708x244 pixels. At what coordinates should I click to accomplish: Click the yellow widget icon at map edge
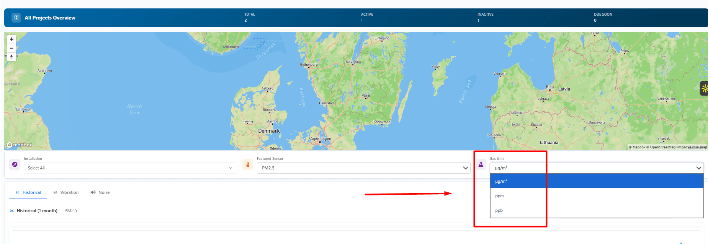(x=704, y=88)
